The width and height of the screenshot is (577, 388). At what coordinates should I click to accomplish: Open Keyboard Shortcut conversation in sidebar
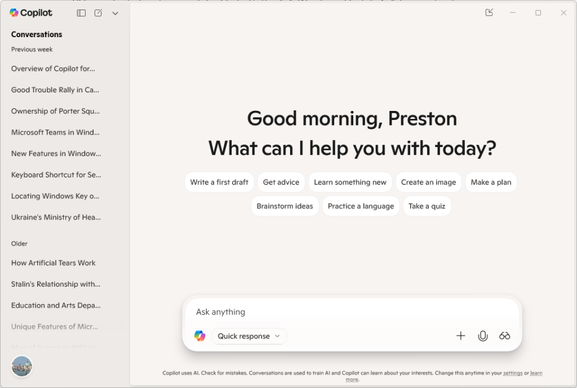56,175
